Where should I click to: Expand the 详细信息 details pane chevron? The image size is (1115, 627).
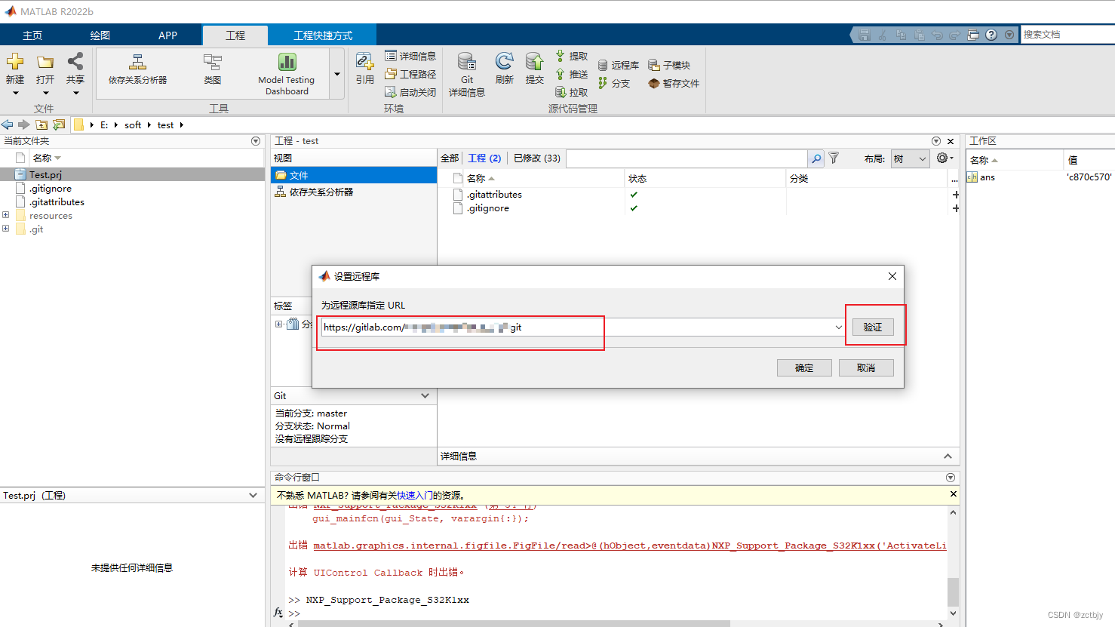pyautogui.click(x=948, y=456)
